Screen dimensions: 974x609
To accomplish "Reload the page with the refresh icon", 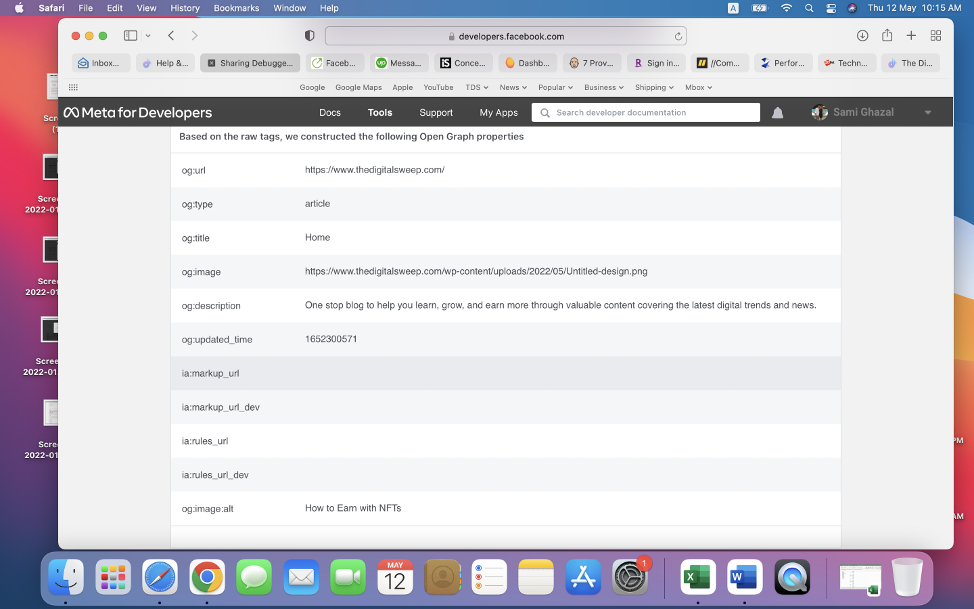I will click(678, 37).
